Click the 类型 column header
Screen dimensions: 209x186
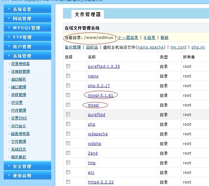(164, 57)
